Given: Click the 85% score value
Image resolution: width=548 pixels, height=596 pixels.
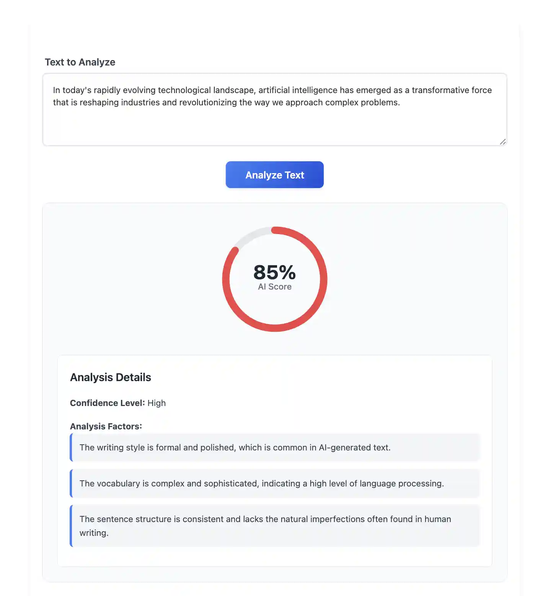Looking at the screenshot, I should coord(274,272).
